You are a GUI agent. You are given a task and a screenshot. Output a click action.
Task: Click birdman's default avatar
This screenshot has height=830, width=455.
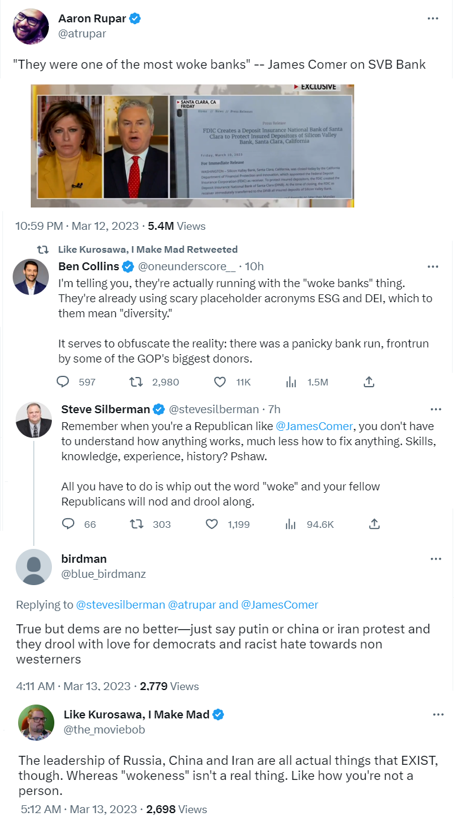34,566
